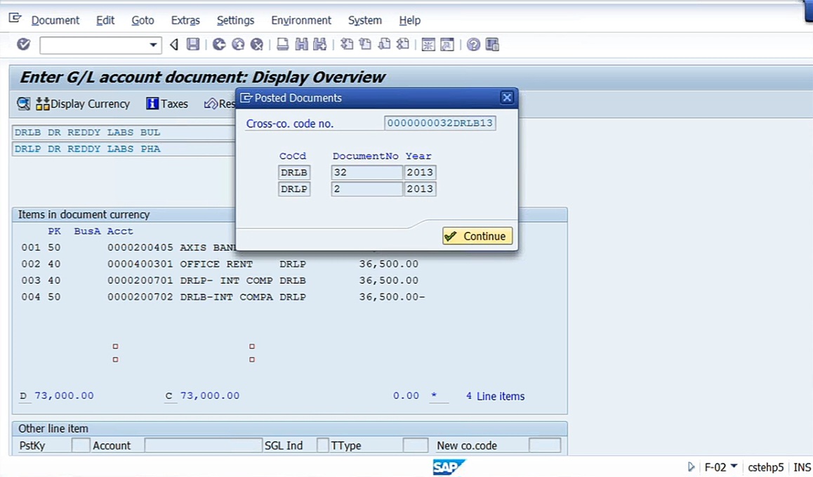Click the 0.00 balance value

[x=406, y=396]
